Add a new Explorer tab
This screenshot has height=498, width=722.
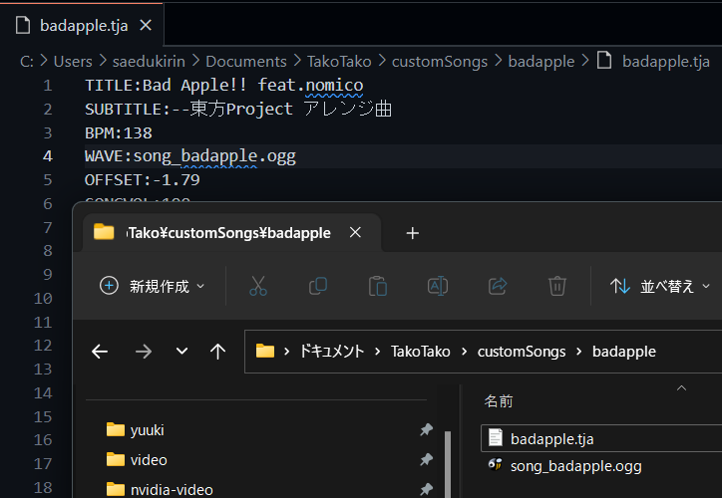point(412,233)
